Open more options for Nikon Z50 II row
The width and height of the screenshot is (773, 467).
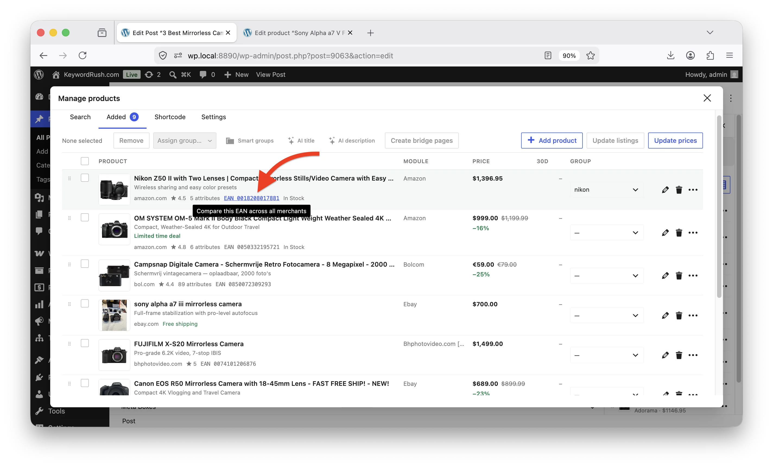click(693, 190)
